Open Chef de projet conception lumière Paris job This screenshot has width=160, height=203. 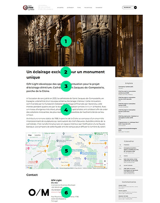point(127,111)
